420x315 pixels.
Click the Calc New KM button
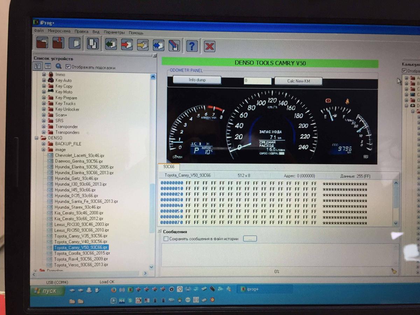point(298,81)
